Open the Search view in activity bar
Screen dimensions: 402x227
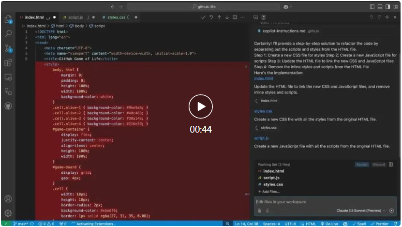coord(8,34)
